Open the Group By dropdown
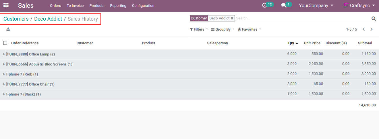 (223, 29)
